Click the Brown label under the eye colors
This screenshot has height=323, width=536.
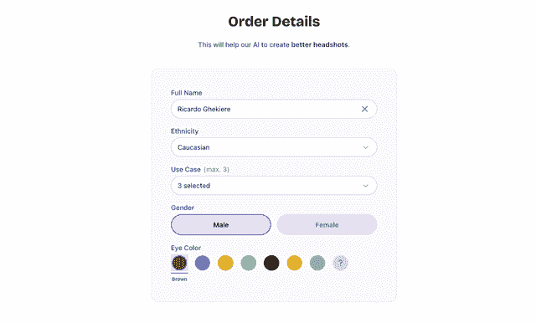point(179,279)
